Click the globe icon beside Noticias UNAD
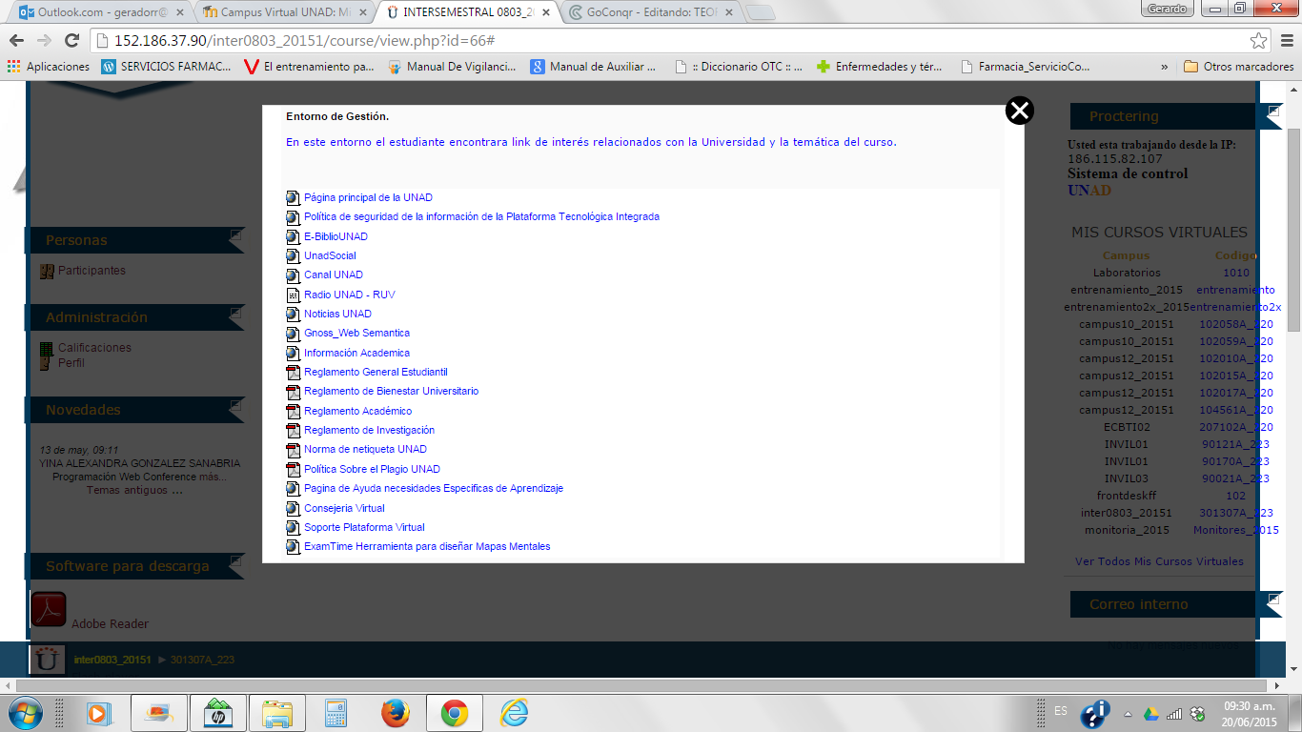 tap(294, 315)
